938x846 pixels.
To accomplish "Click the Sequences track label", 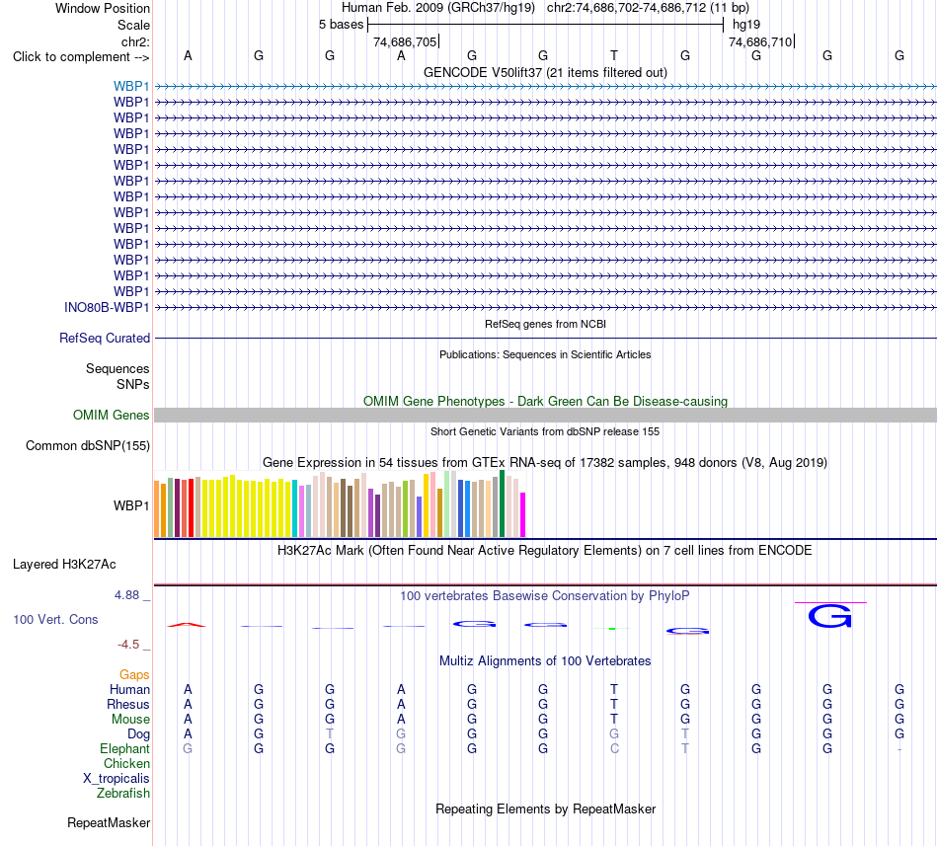I will click(x=117, y=369).
